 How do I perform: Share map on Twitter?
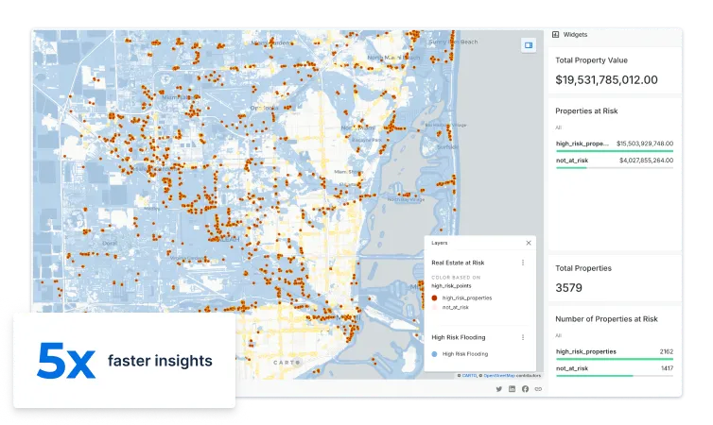[499, 388]
